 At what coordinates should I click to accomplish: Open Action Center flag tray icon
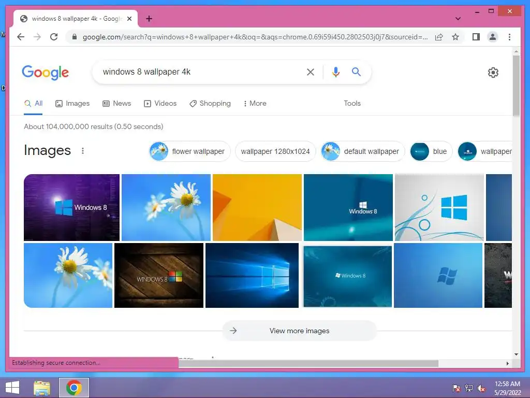pos(456,388)
